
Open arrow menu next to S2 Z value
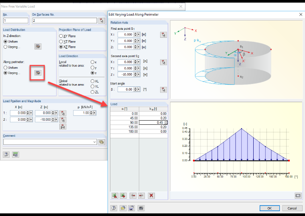pos(139,74)
